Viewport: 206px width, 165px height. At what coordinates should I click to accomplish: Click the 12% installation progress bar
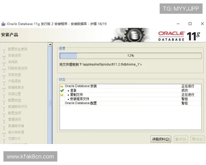(x=130, y=56)
